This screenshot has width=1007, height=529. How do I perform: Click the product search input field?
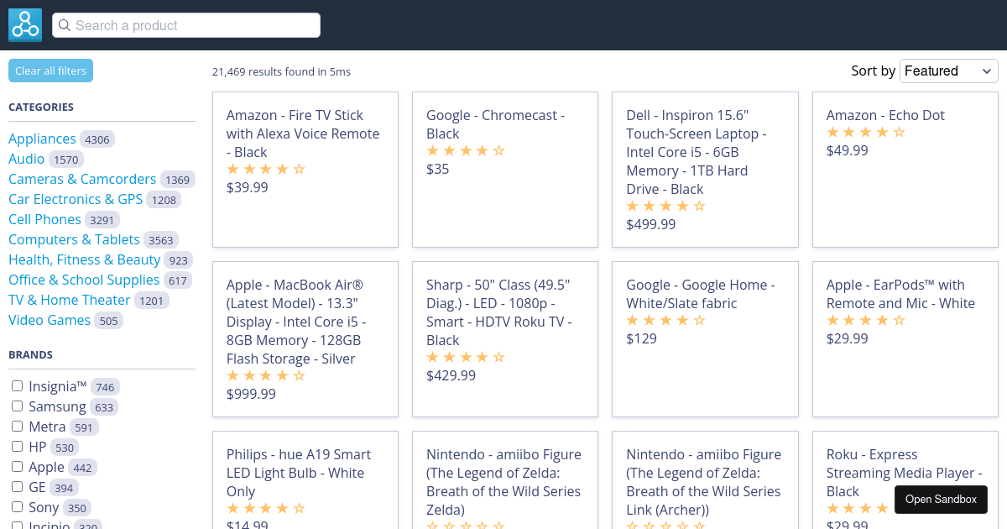tap(186, 25)
